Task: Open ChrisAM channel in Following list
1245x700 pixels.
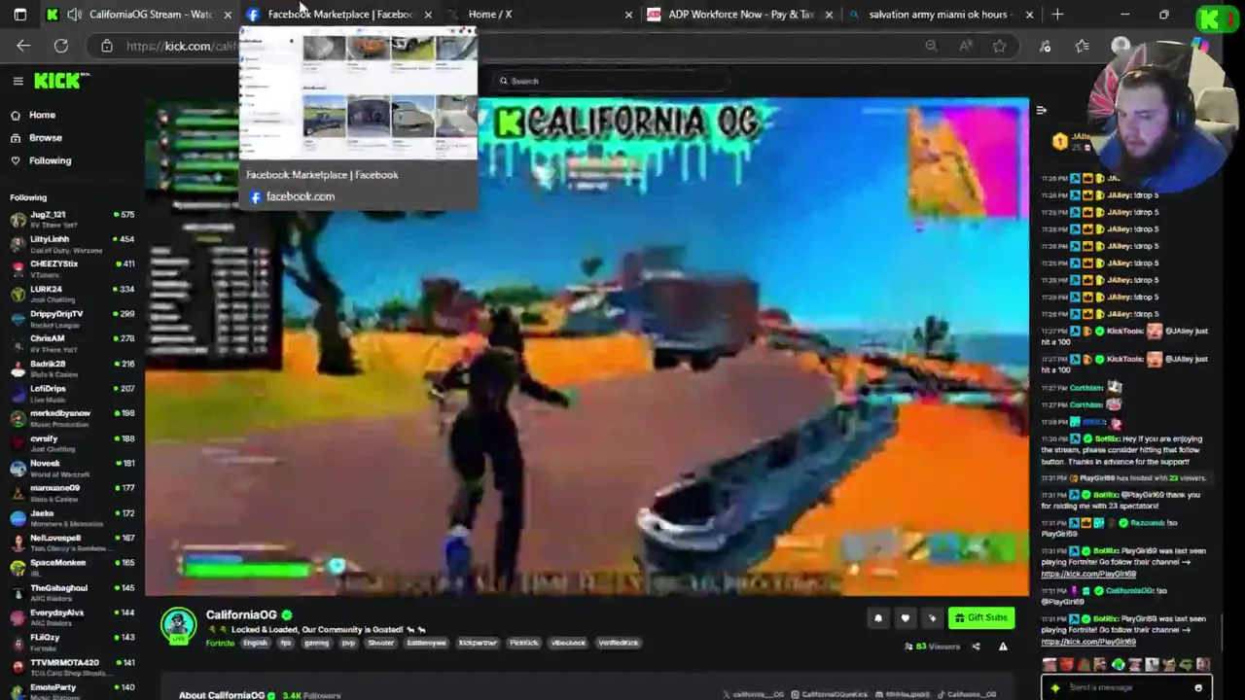Action: pyautogui.click(x=72, y=343)
